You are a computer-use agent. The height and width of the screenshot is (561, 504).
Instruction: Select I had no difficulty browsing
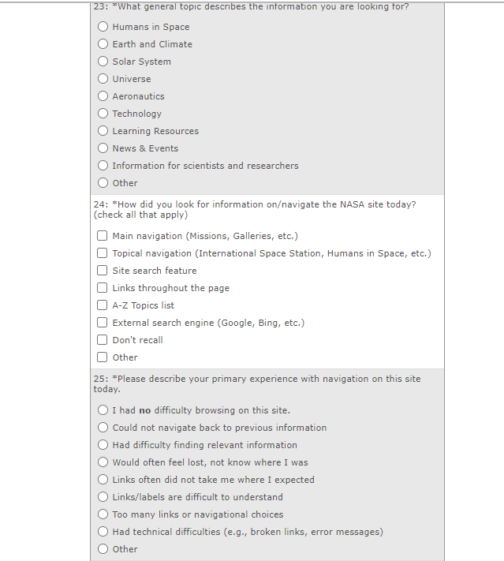pos(103,410)
